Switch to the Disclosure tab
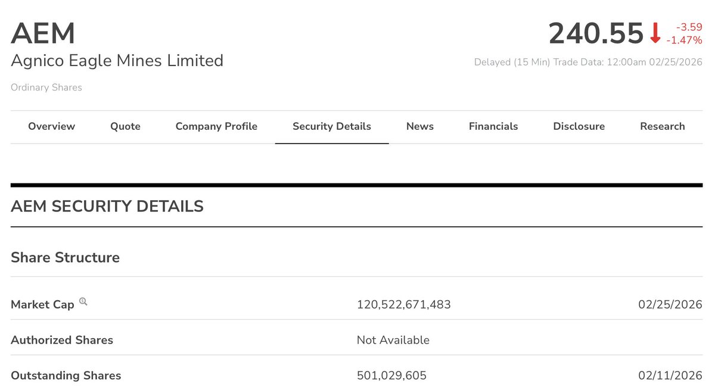 tap(579, 126)
